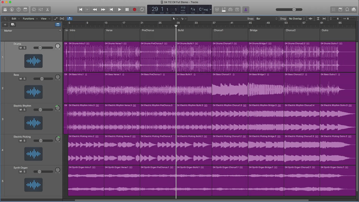Enable Cycle mode

[142, 10]
